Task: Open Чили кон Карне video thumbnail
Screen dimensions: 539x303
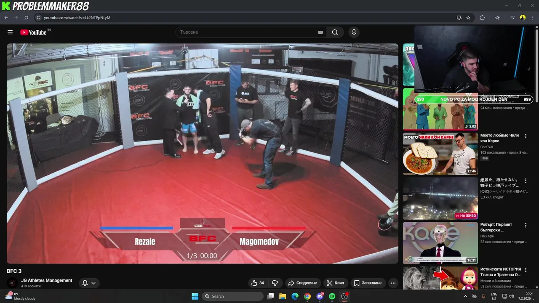Action: coord(440,154)
